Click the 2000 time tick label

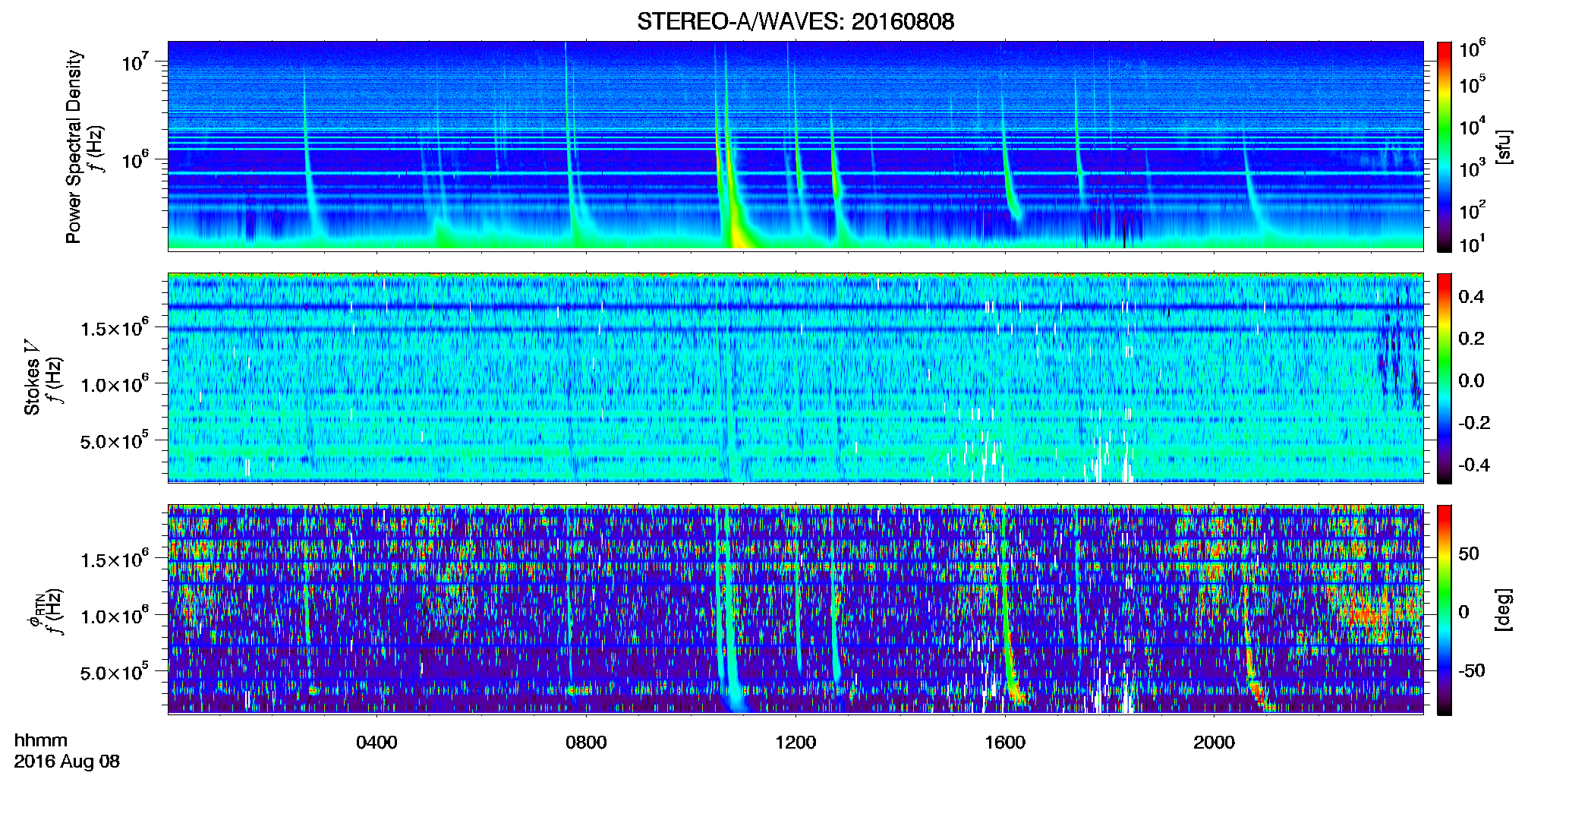click(x=1214, y=743)
